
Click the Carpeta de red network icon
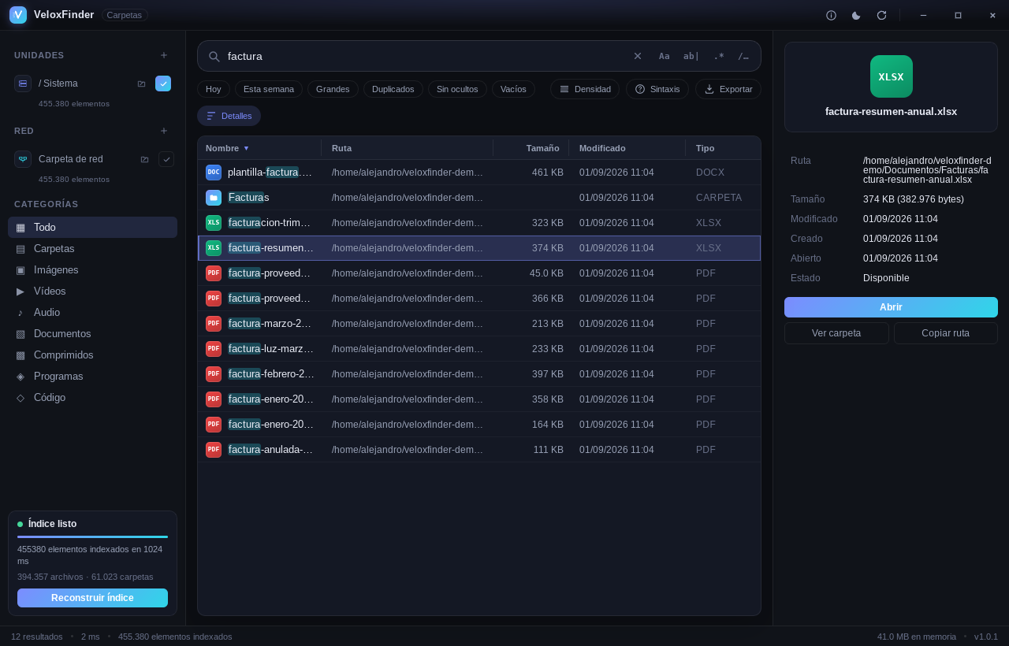pos(23,159)
